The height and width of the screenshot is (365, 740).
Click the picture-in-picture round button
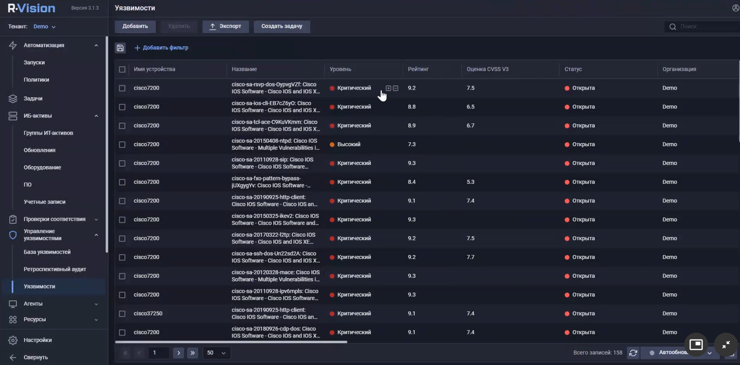point(696,344)
